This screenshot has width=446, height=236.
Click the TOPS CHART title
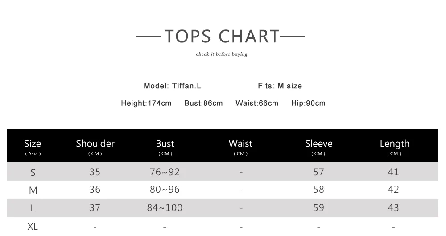pos(222,37)
